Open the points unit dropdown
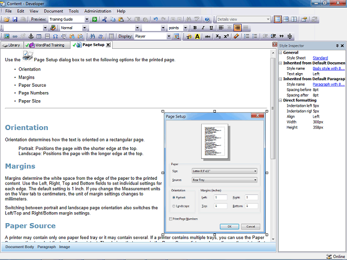 click(185, 28)
